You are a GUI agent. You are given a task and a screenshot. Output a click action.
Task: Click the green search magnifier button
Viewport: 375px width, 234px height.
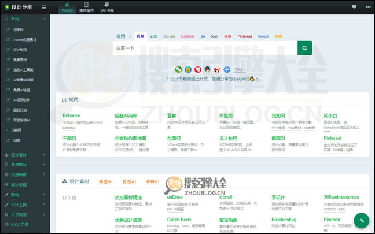(x=304, y=48)
